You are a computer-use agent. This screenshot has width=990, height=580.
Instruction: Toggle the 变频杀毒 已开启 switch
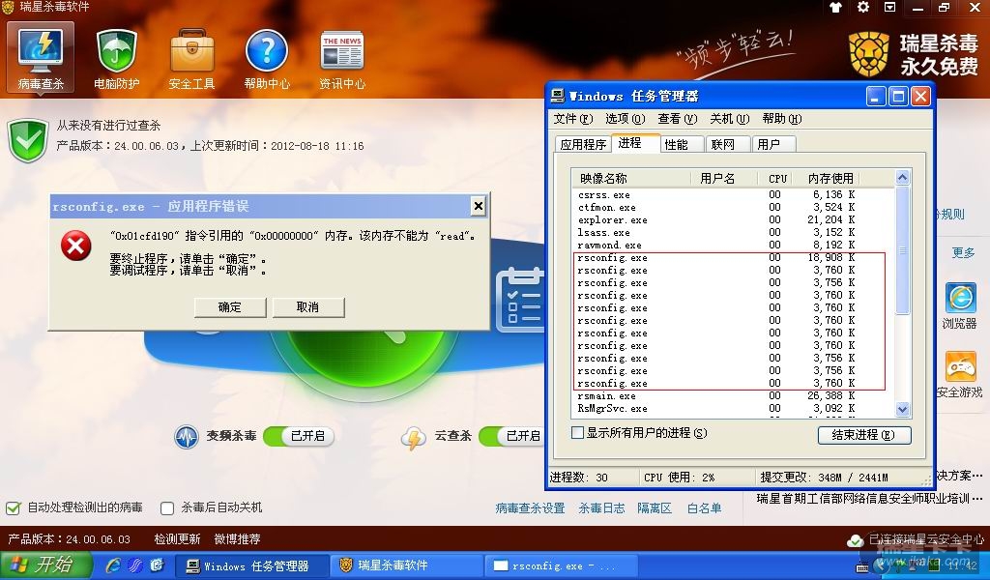point(298,436)
